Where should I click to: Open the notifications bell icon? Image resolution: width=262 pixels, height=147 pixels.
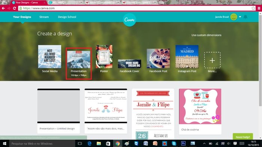pyautogui.click(x=245, y=17)
